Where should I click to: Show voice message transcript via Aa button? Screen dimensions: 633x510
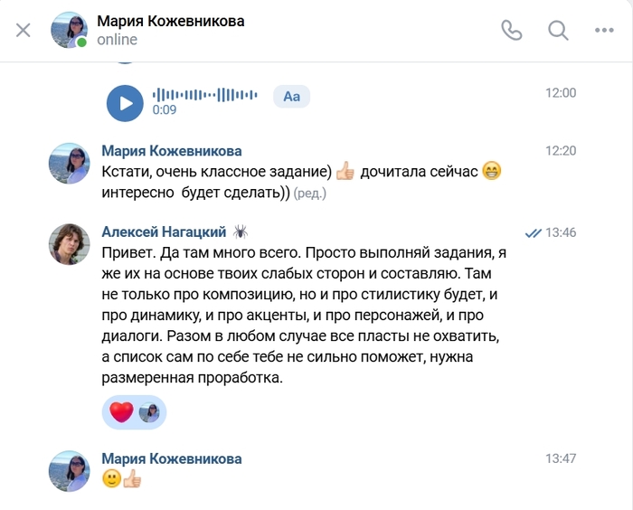click(x=291, y=96)
